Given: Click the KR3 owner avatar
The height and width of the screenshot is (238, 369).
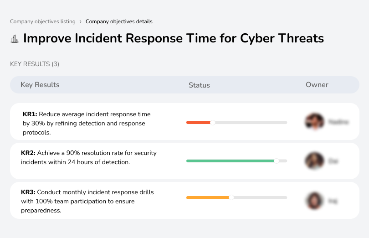Looking at the screenshot, I should coord(315,201).
